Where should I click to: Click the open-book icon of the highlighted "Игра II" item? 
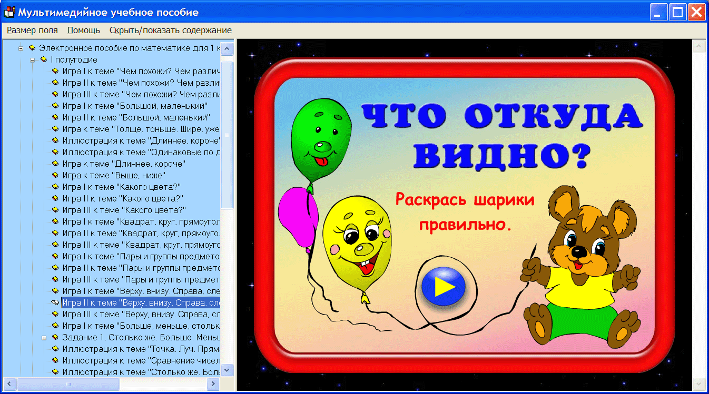[x=54, y=302]
